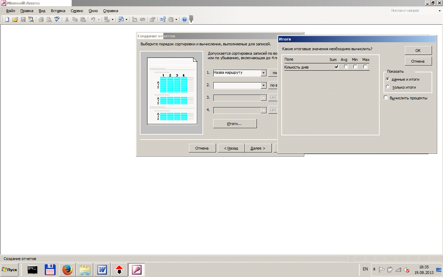Switch to Word in the taskbar

pyautogui.click(x=102, y=269)
